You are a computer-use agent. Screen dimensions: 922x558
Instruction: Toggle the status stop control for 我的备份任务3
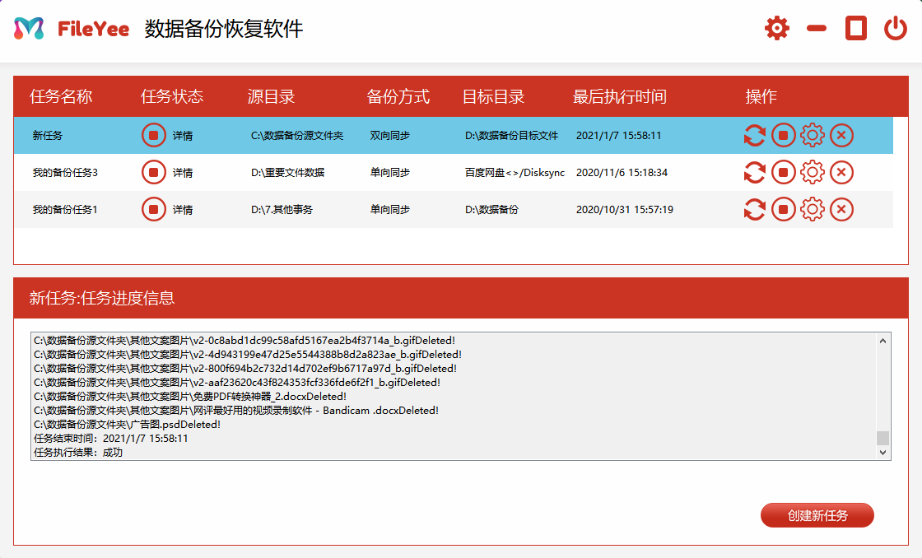click(x=153, y=172)
